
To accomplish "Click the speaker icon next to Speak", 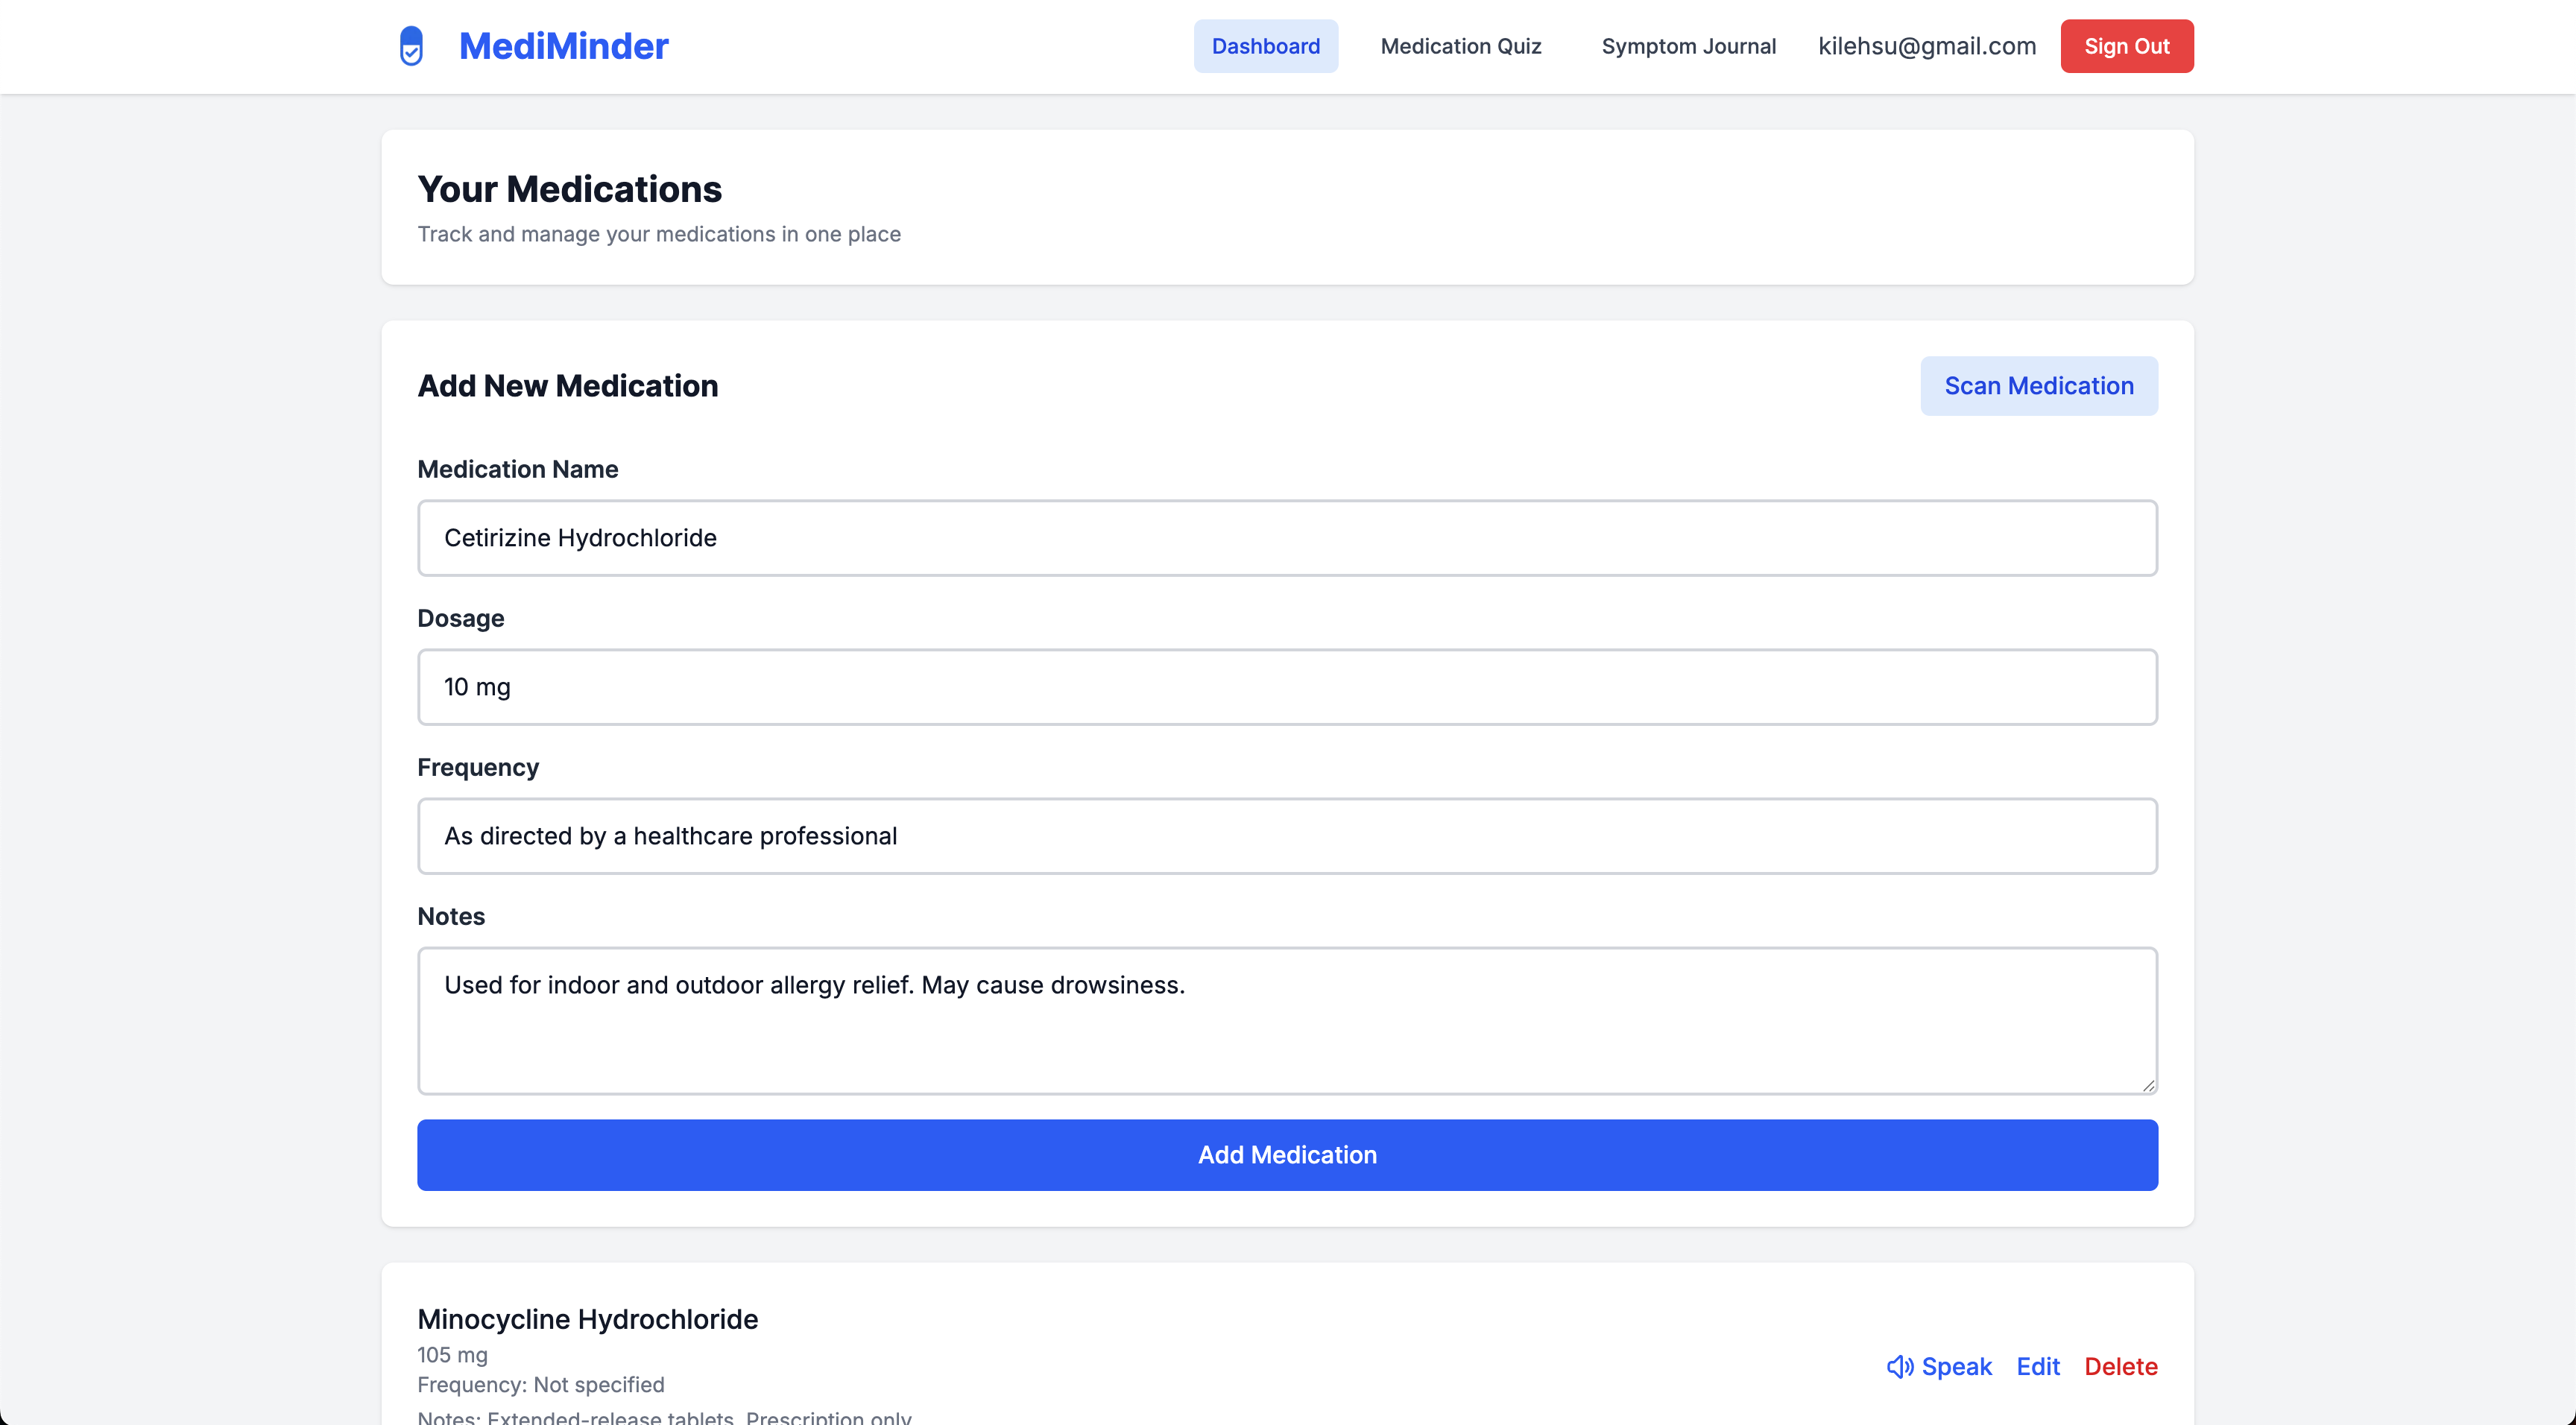I will (1899, 1366).
